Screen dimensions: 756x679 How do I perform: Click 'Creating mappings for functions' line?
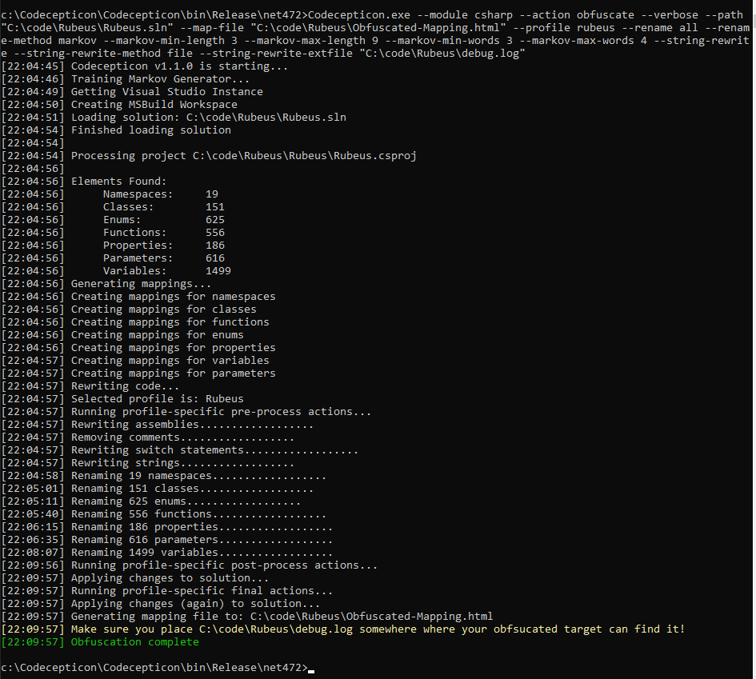(x=135, y=322)
